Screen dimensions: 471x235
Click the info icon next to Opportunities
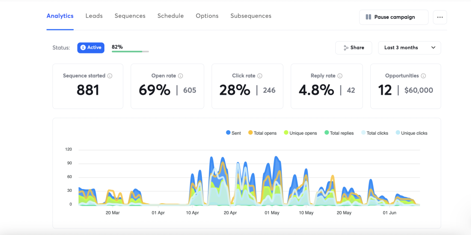point(423,76)
